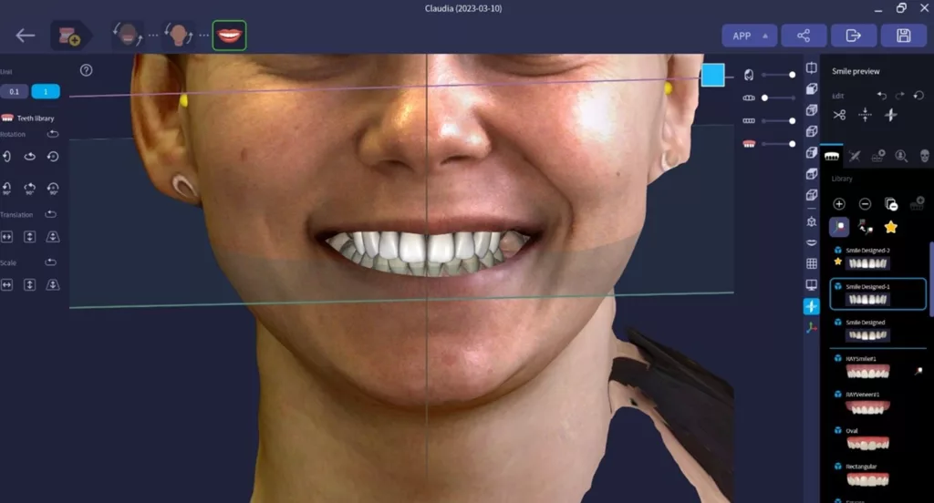This screenshot has height=503, width=934.
Task: Click the copy-remove library icon
Action: (x=891, y=204)
